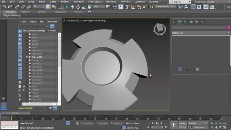Toggle Display Lights filter in Scene Explorer
Screen dimensions: 231x130
pyautogui.click(x=20, y=39)
